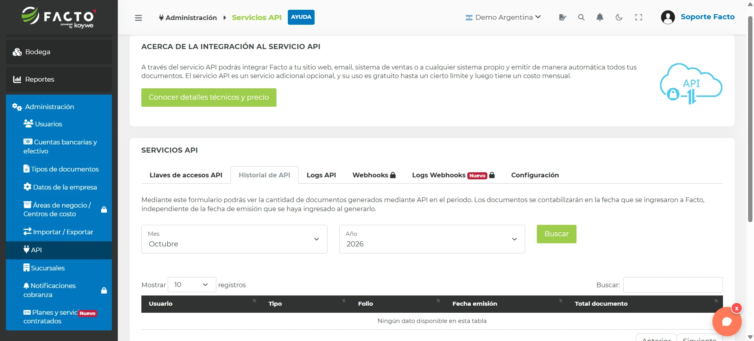
Task: Collapse the Administración sidebar section
Action: click(x=59, y=107)
